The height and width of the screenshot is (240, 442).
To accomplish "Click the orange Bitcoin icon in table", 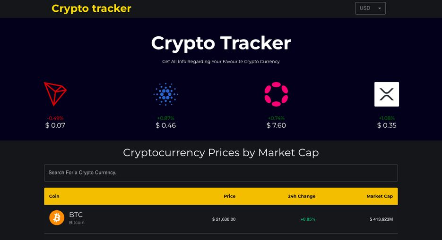I will [x=57, y=218].
